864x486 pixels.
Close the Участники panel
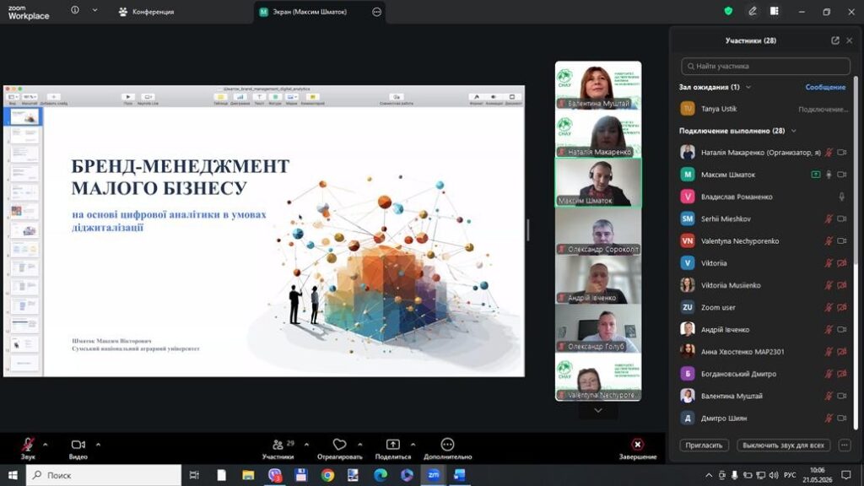849,40
